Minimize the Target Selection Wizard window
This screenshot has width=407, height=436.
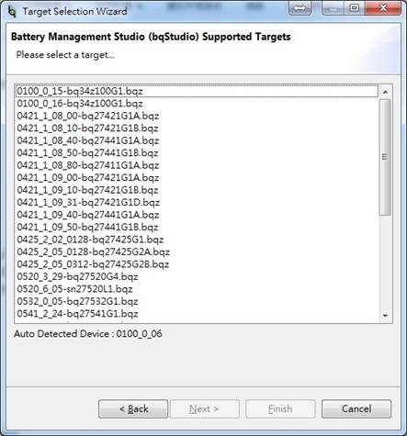pos(333,8)
